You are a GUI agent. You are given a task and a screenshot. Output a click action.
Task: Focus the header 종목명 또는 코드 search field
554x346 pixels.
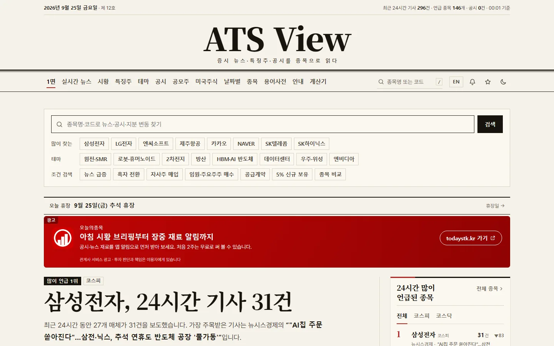(410, 82)
